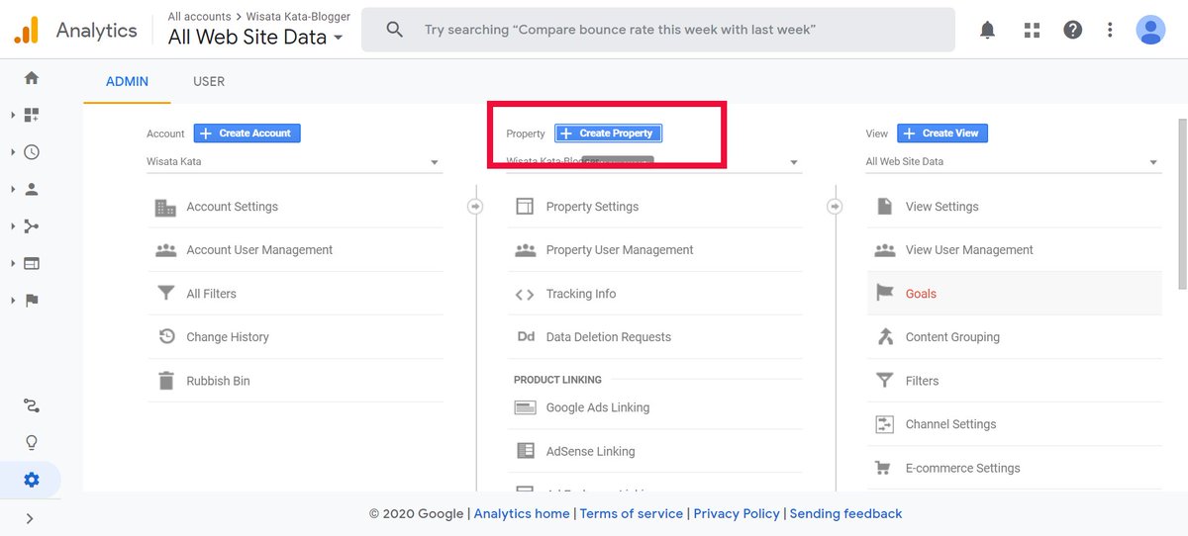The height and width of the screenshot is (536, 1188).
Task: Open Property User Management
Action: click(654, 250)
